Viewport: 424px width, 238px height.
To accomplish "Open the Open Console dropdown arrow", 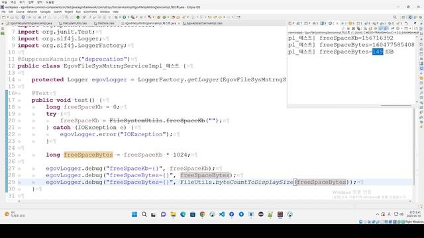I will (410, 28).
